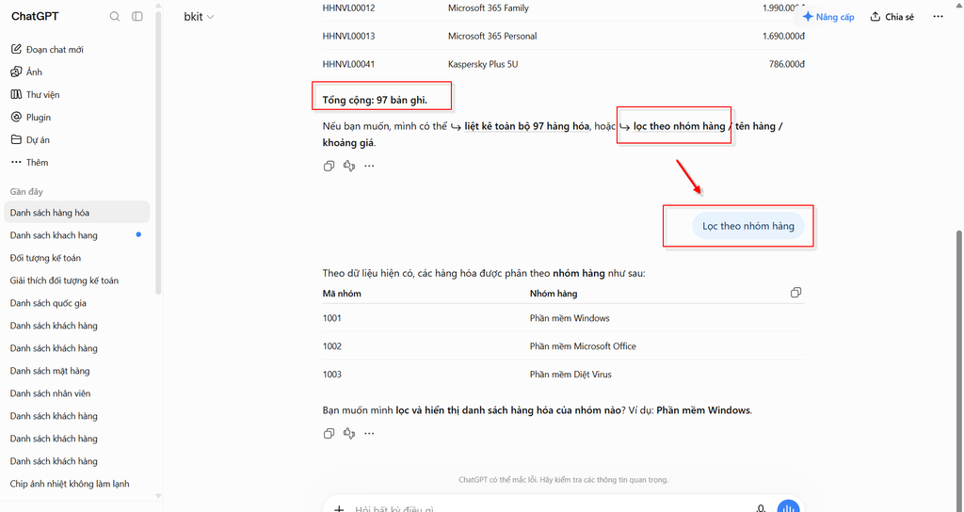
Task: Open chat Danh sach khach hang with blue dot
Action: (x=77, y=235)
